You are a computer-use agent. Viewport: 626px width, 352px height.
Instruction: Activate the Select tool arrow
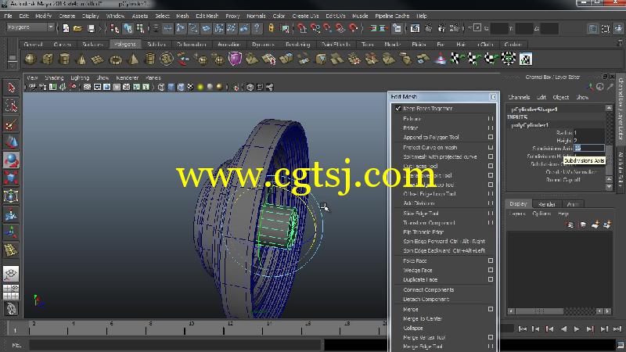pos(11,88)
